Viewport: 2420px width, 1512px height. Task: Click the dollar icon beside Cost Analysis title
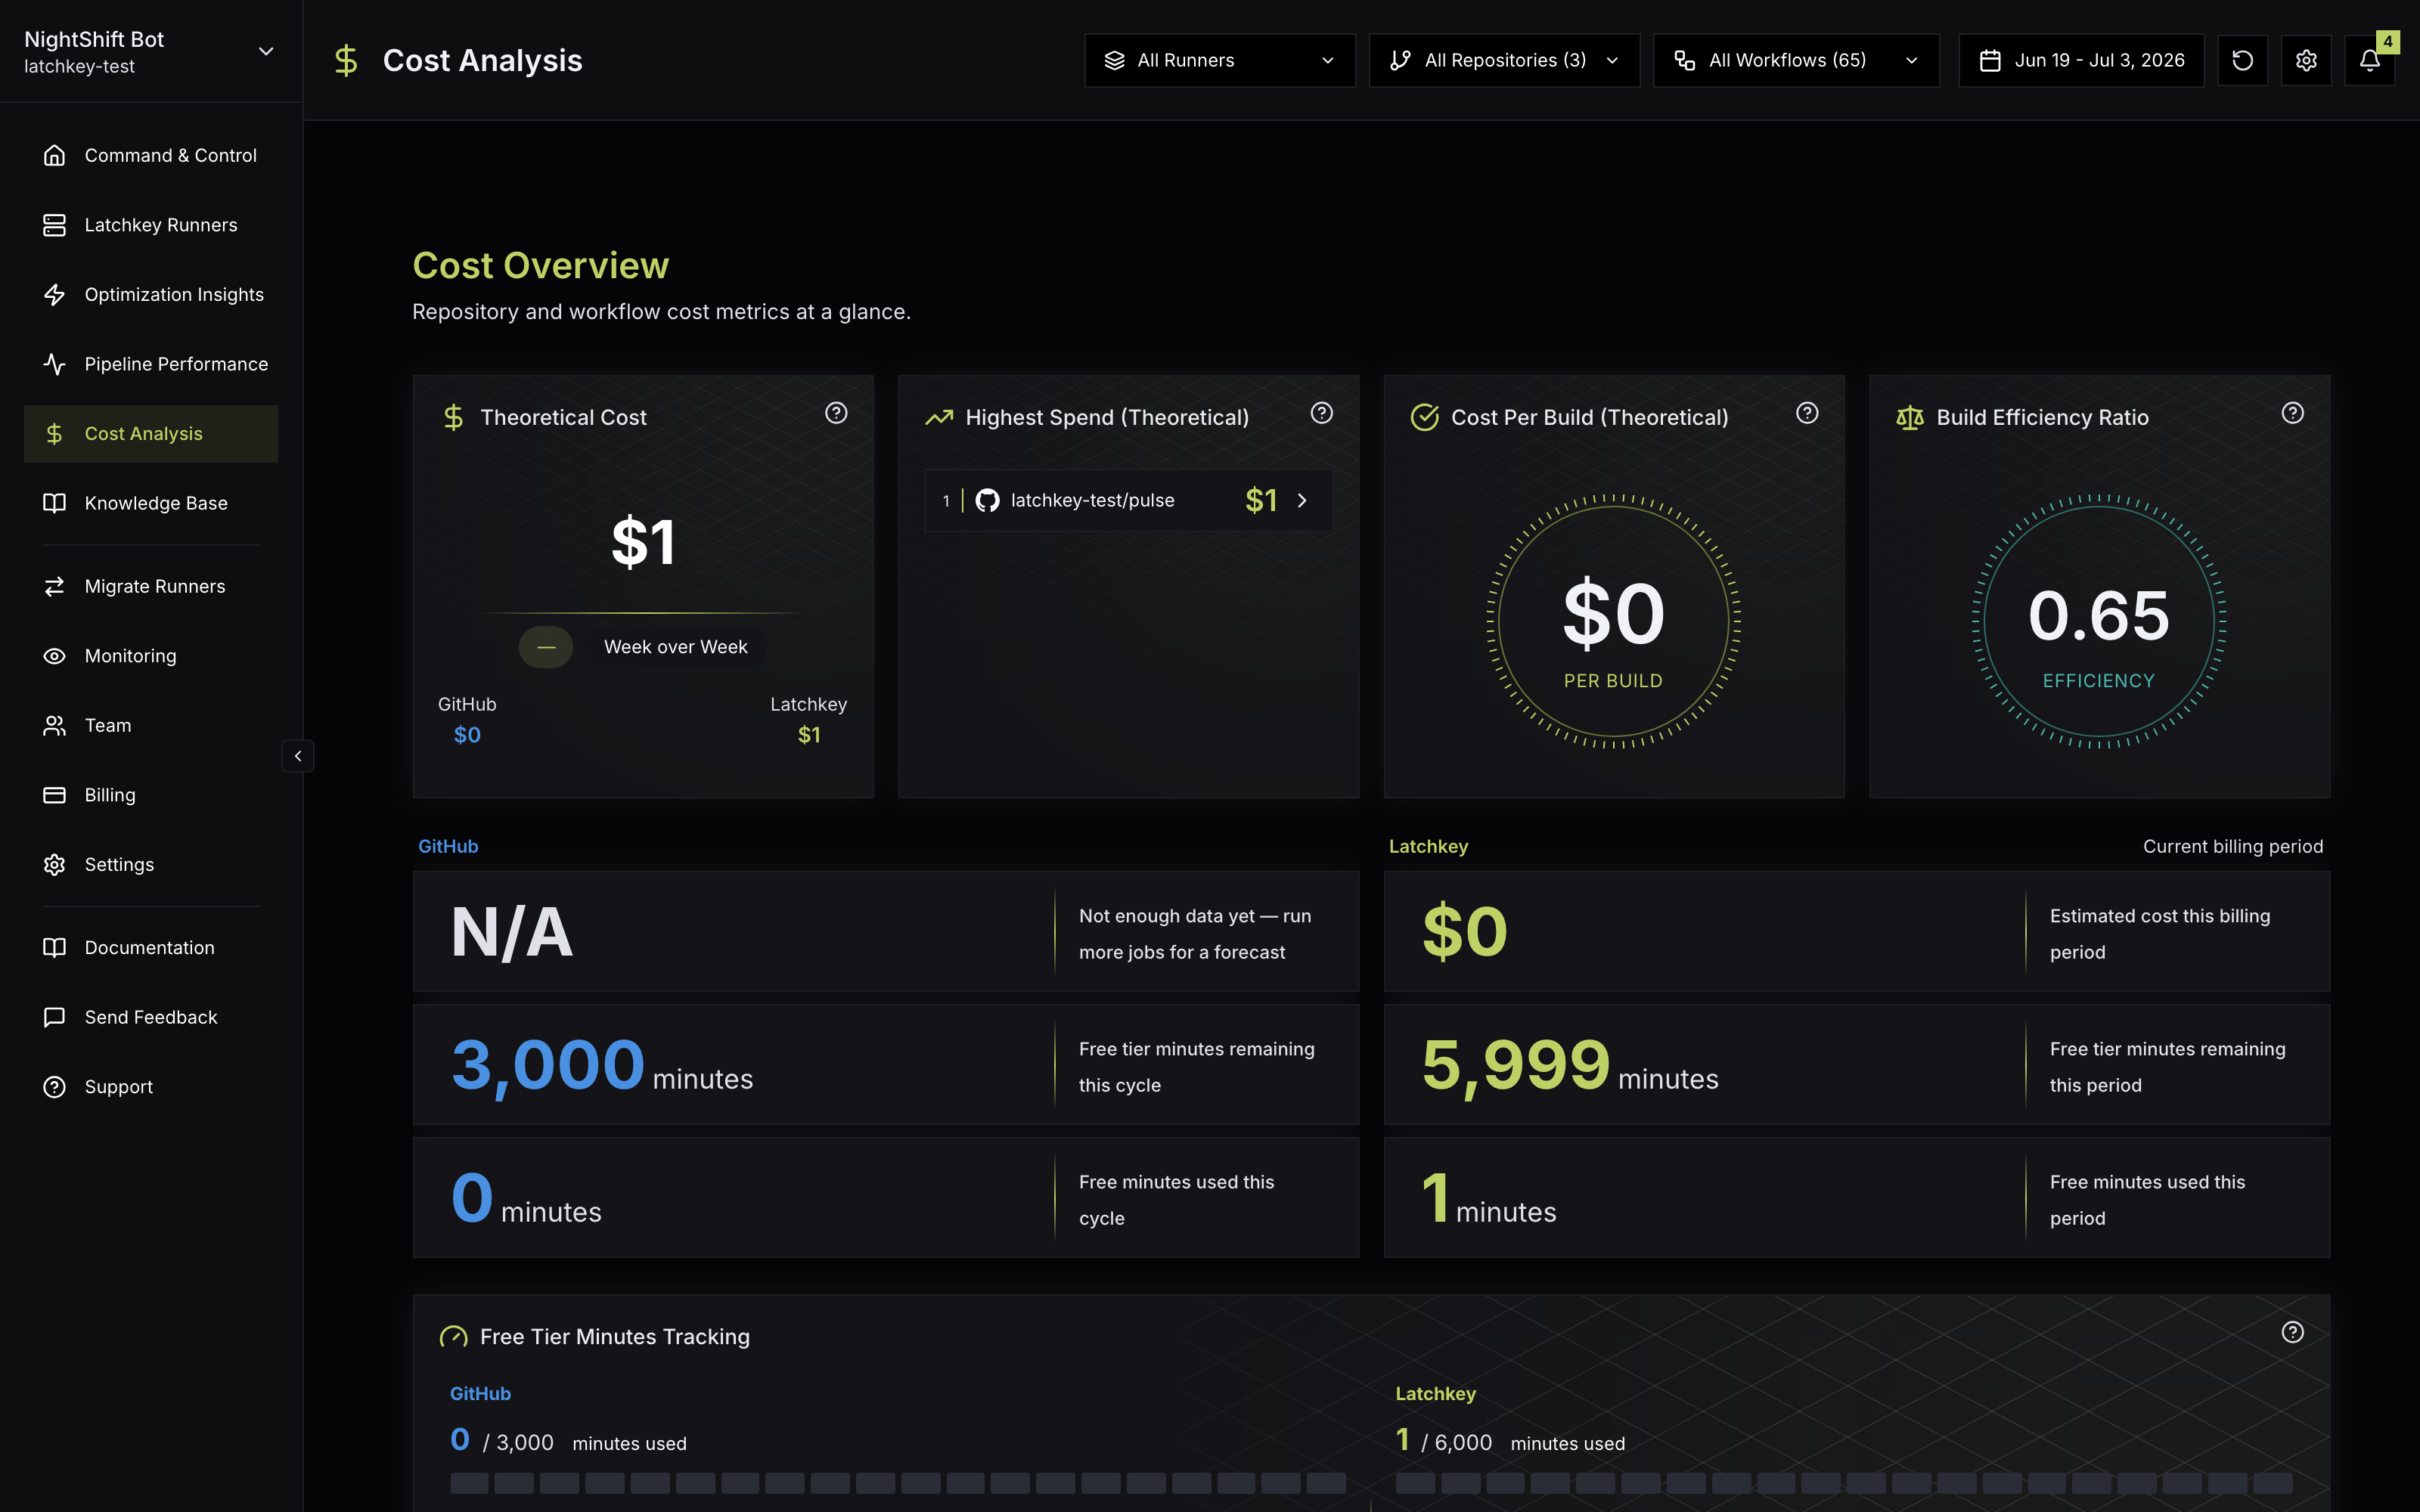click(x=346, y=60)
